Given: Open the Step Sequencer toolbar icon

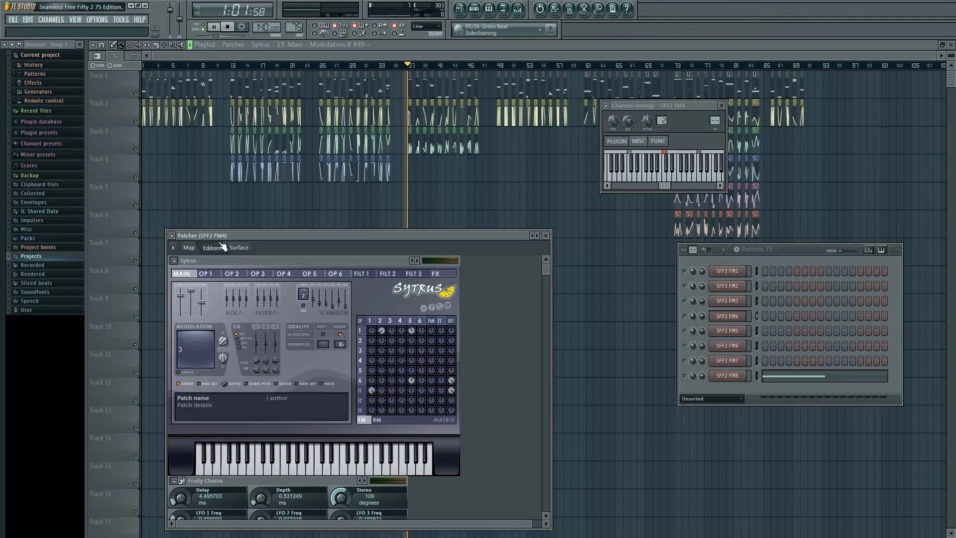Looking at the screenshot, I should click(x=474, y=8).
